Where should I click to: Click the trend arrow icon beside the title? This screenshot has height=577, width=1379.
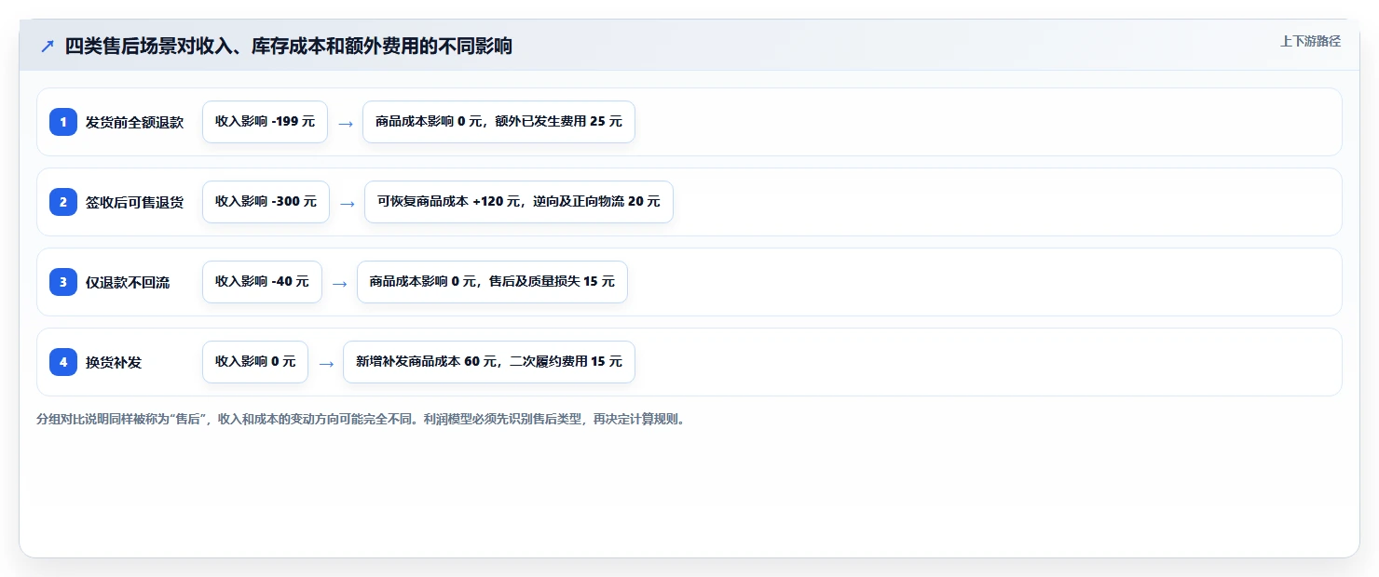click(x=48, y=46)
